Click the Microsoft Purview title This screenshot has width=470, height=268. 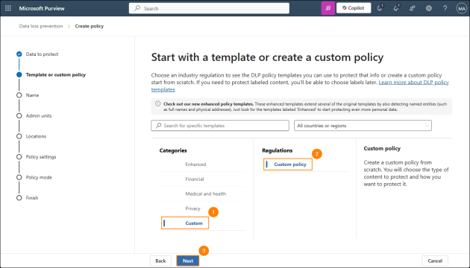pos(42,8)
